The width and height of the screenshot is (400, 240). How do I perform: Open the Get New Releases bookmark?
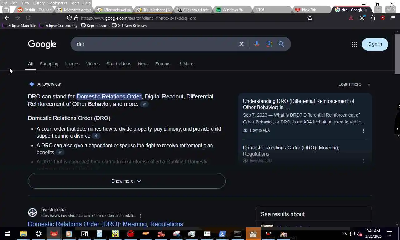[129, 26]
